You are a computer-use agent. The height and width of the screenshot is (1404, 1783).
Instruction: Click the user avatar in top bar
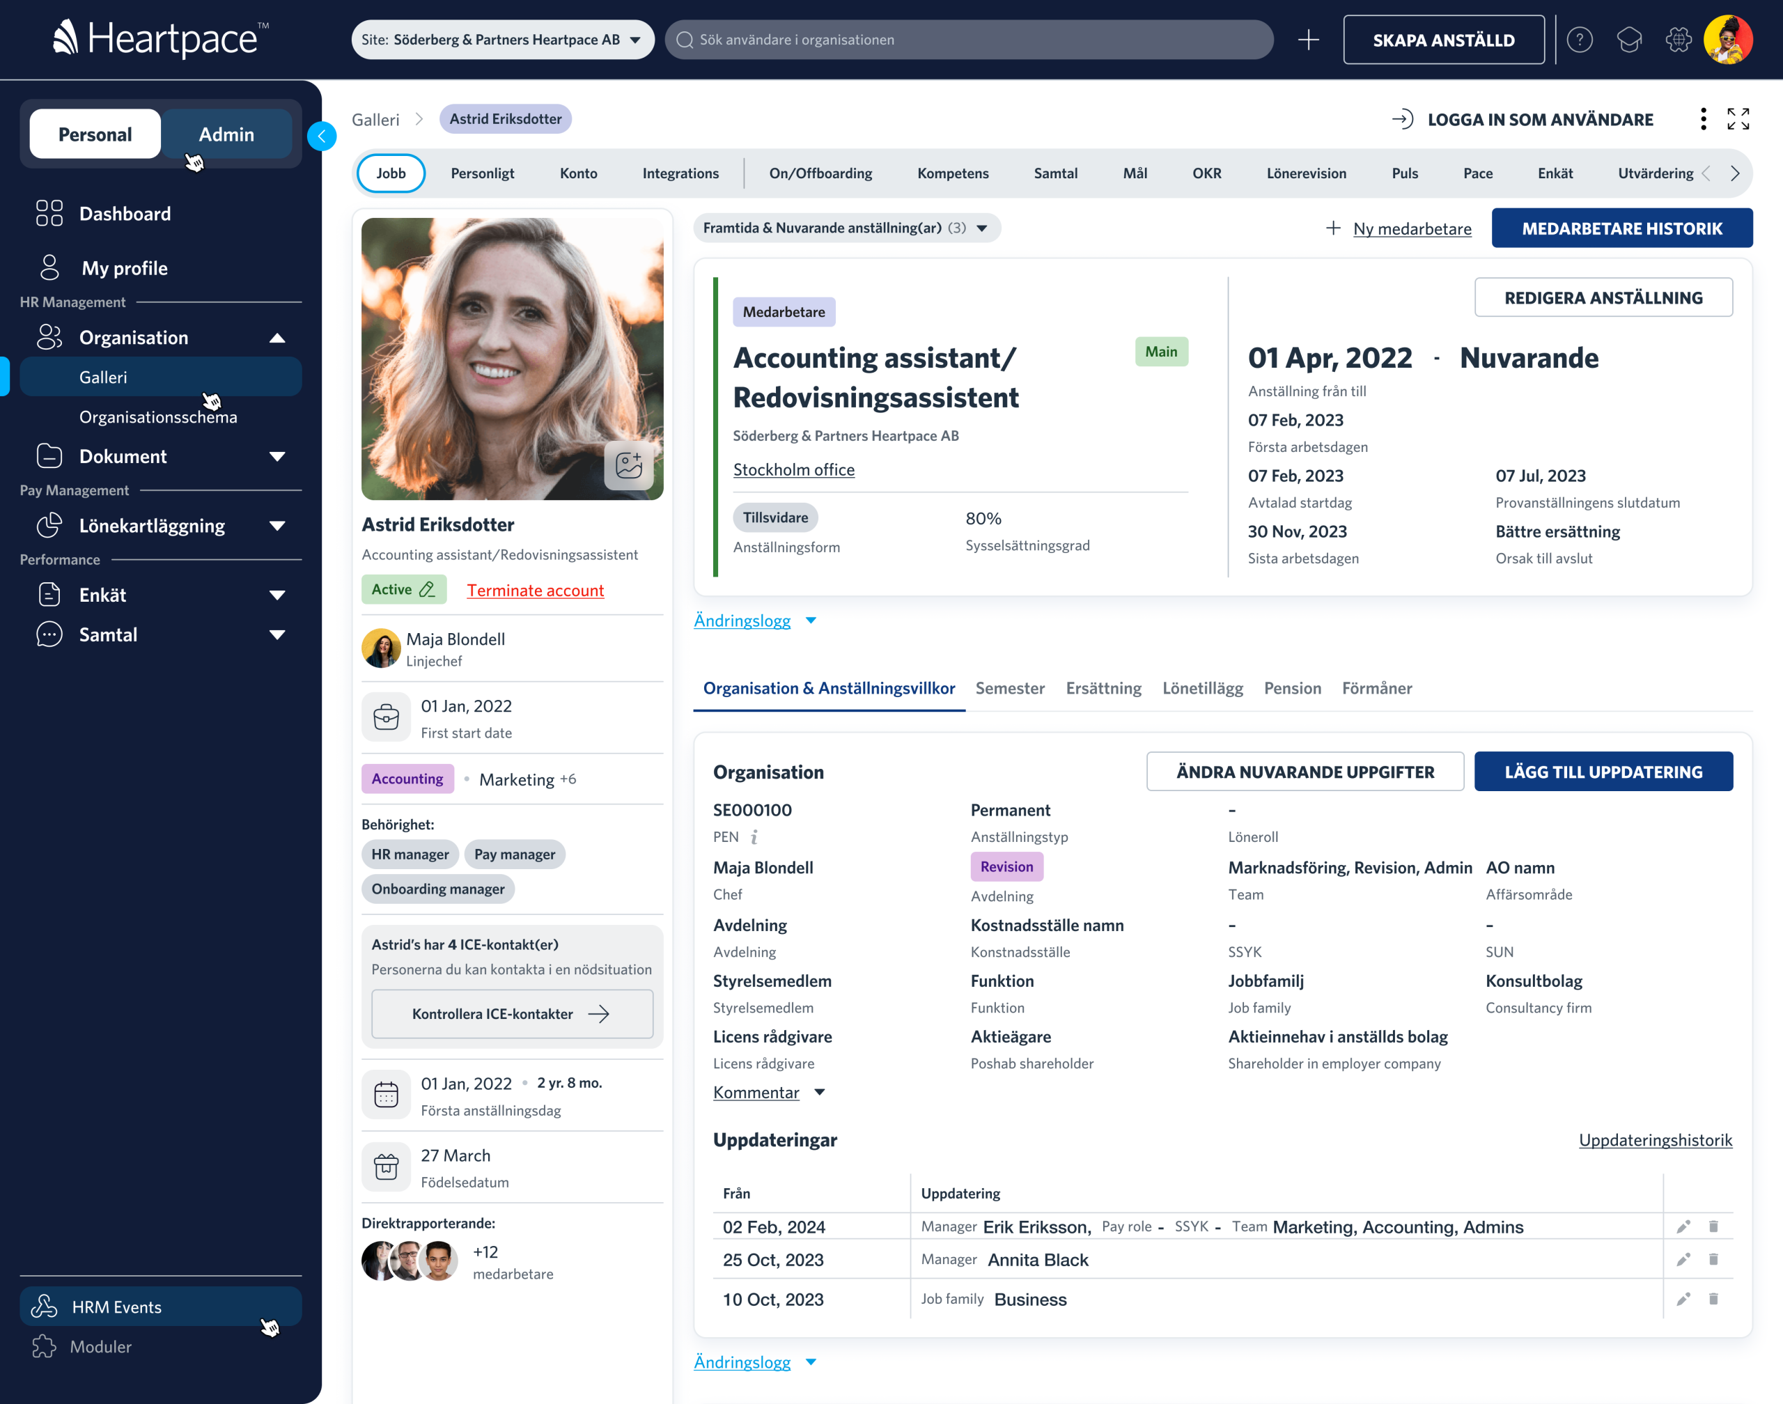[x=1728, y=40]
